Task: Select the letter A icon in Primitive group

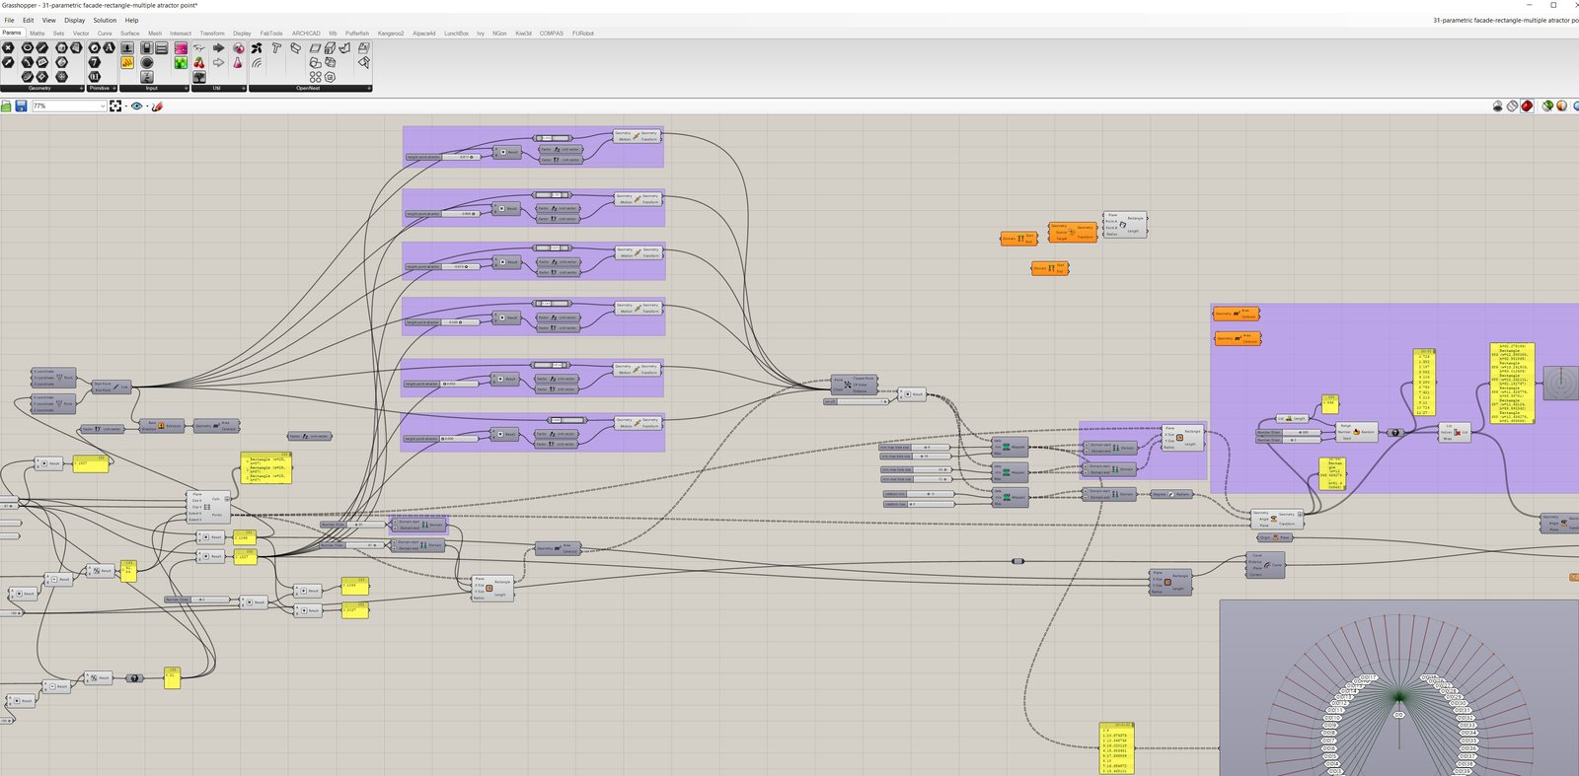Action: click(x=110, y=47)
